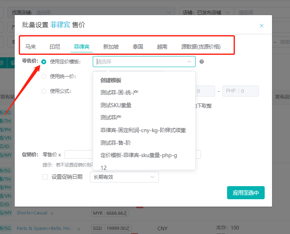The height and width of the screenshot is (234, 290).
Task: Select the 使用定价模板 radio option
Action: 44,62
